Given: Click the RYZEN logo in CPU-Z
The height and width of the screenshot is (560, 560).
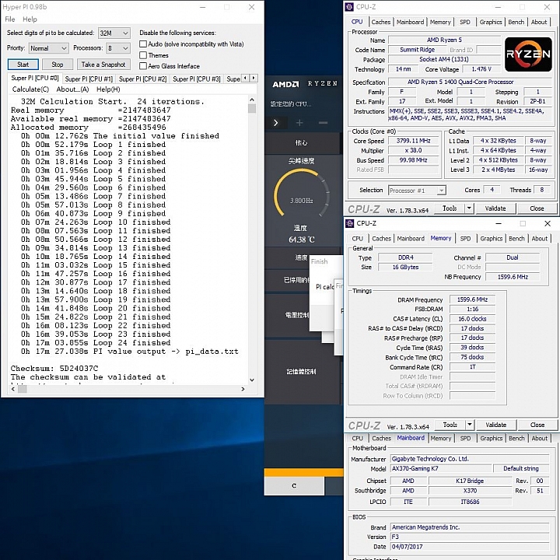Looking at the screenshot, I should [528, 54].
